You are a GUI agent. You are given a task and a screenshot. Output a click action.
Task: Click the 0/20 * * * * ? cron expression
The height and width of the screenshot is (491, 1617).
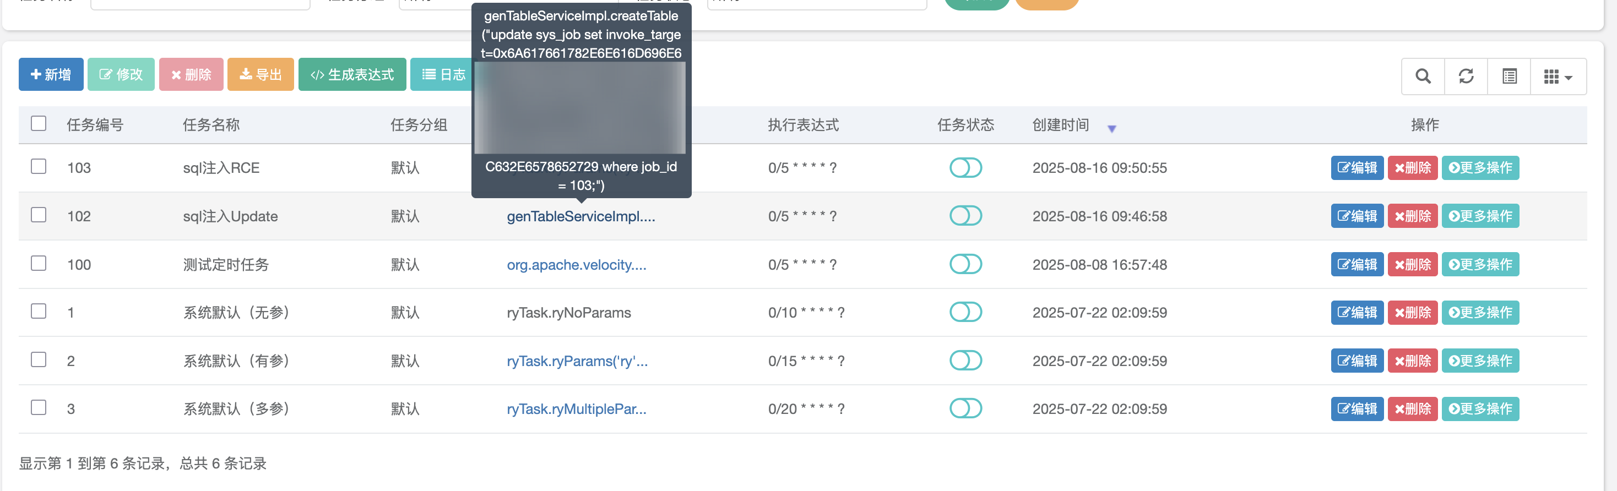point(806,410)
